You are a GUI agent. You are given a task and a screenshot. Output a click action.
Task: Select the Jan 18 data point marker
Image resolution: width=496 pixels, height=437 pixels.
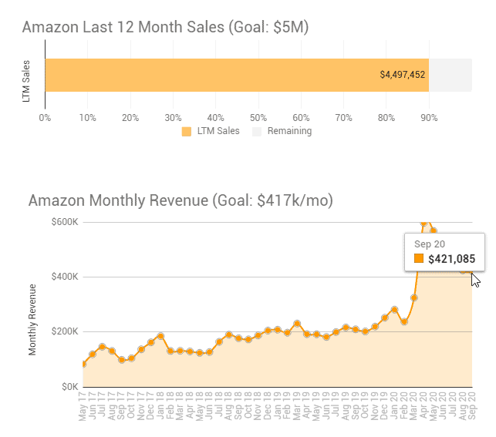(160, 336)
